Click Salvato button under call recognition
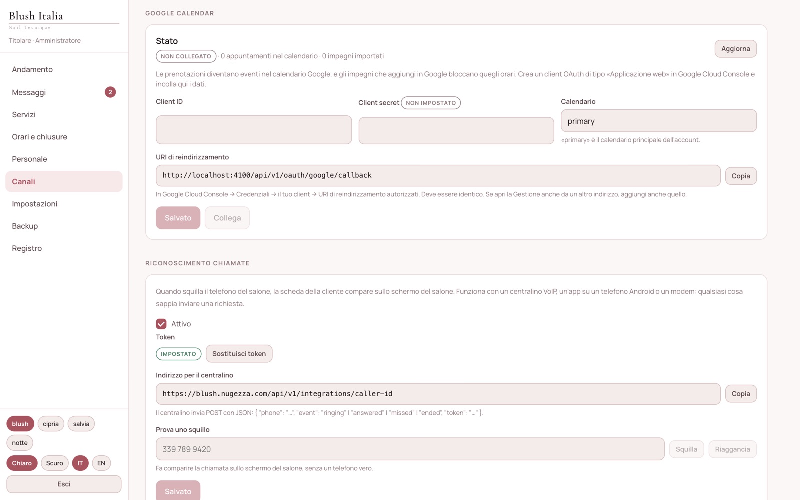This screenshot has width=800, height=500. [178, 491]
